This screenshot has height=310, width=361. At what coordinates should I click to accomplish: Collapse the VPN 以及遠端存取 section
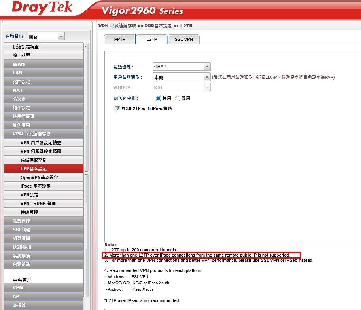point(44,134)
